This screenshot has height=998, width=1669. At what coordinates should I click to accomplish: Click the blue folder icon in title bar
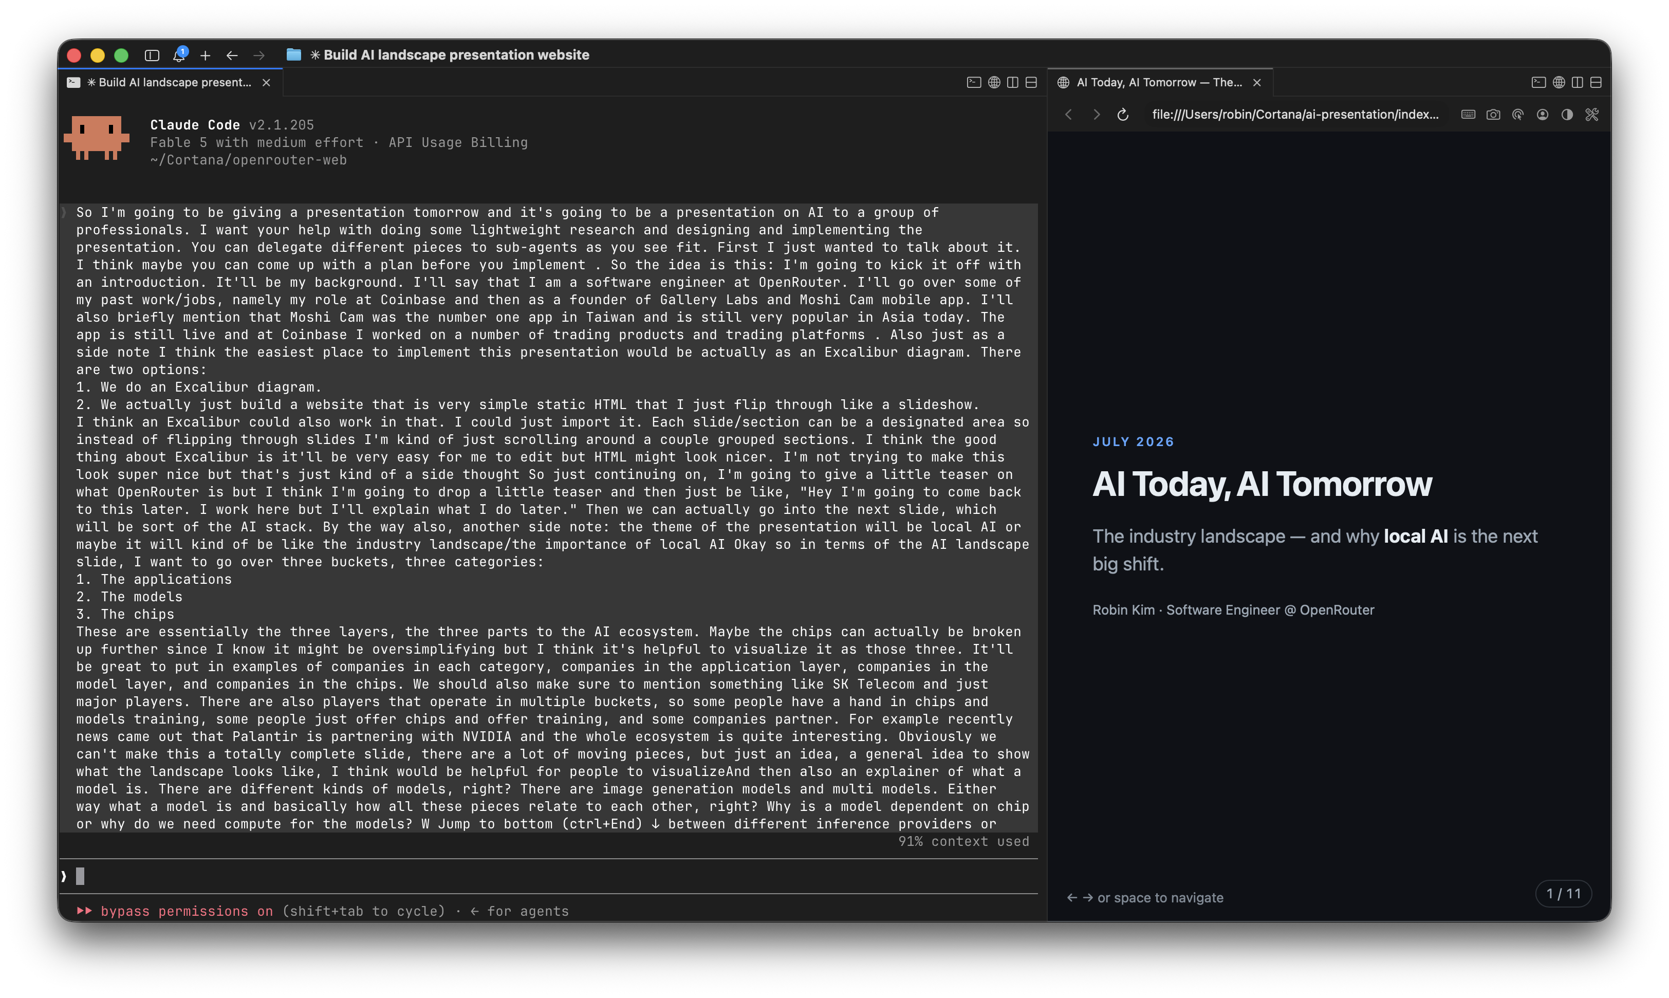pos(294,54)
